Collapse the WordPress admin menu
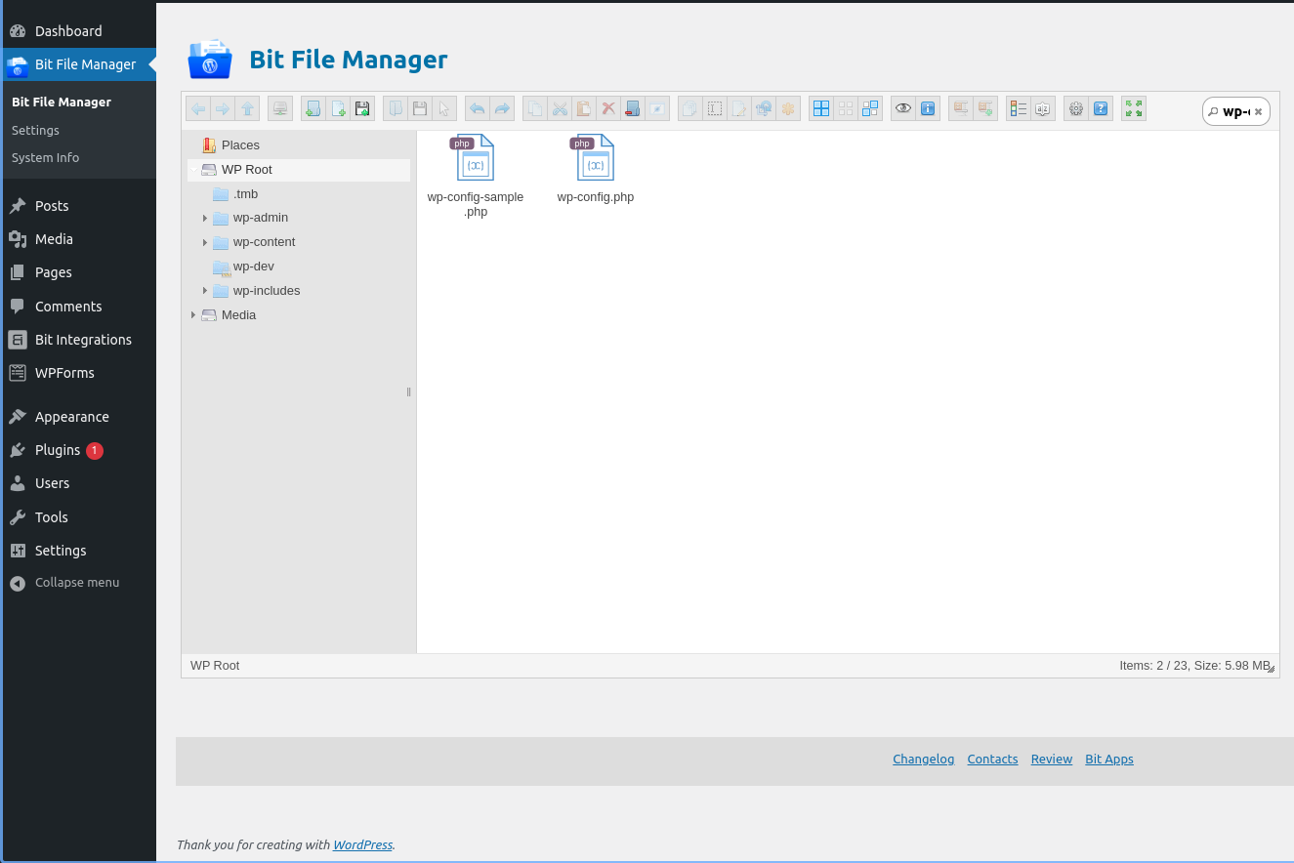 click(x=78, y=583)
